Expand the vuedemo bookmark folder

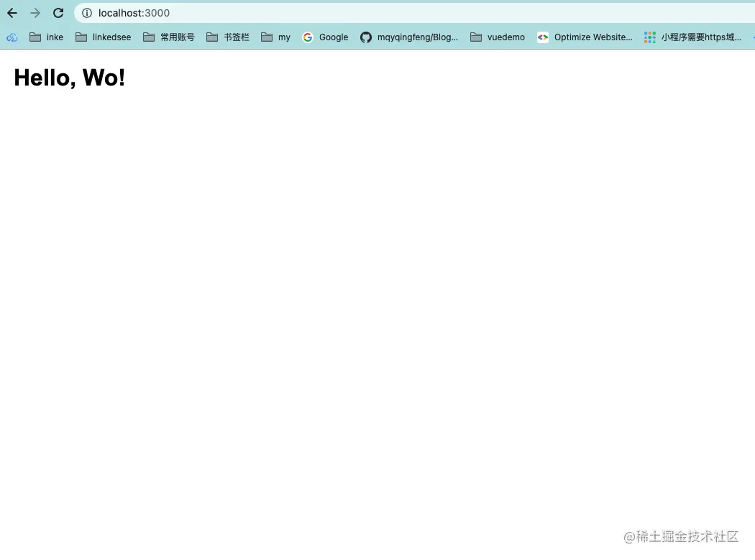coord(498,37)
